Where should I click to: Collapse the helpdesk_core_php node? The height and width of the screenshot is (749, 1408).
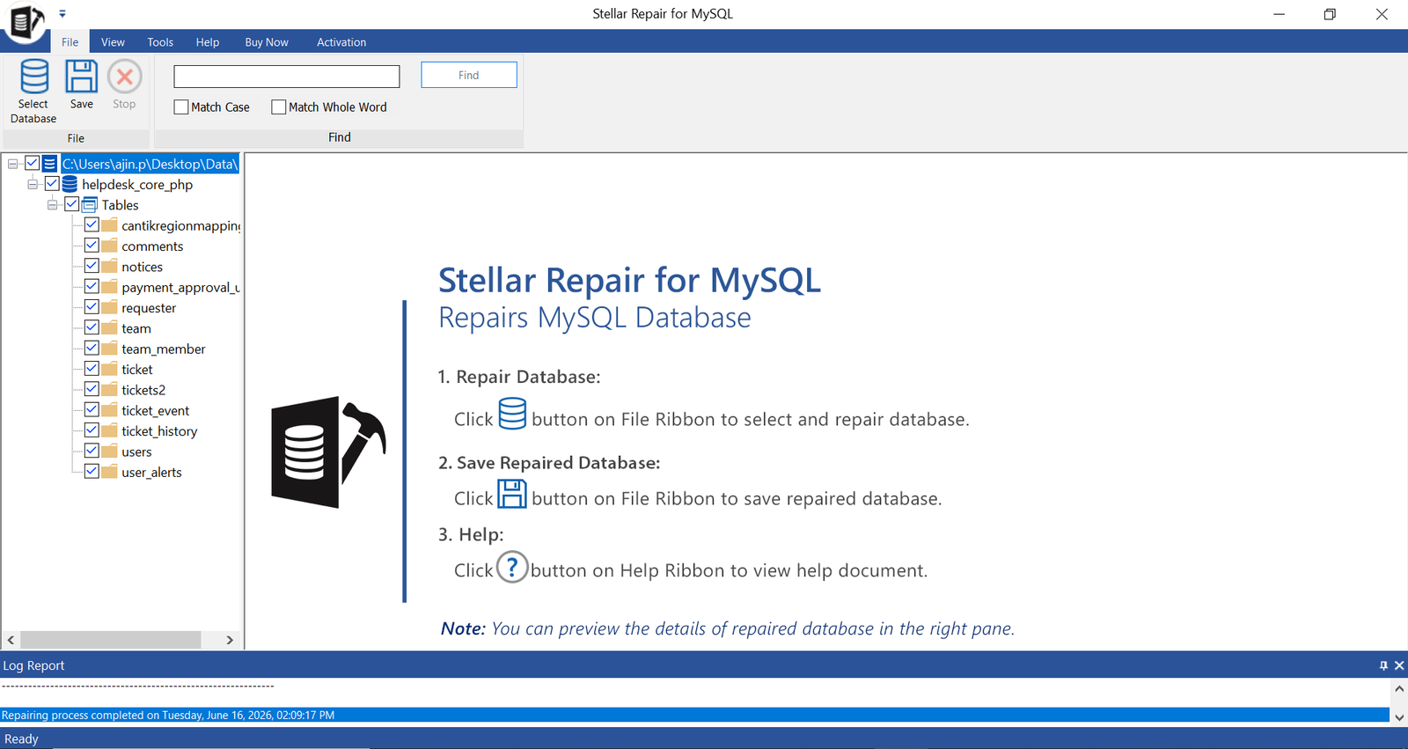tap(33, 184)
